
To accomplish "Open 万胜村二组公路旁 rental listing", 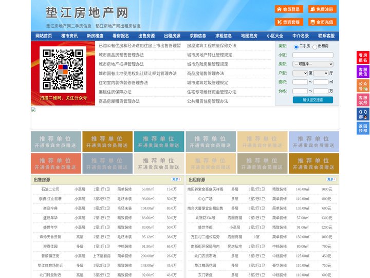I will coord(205,237).
